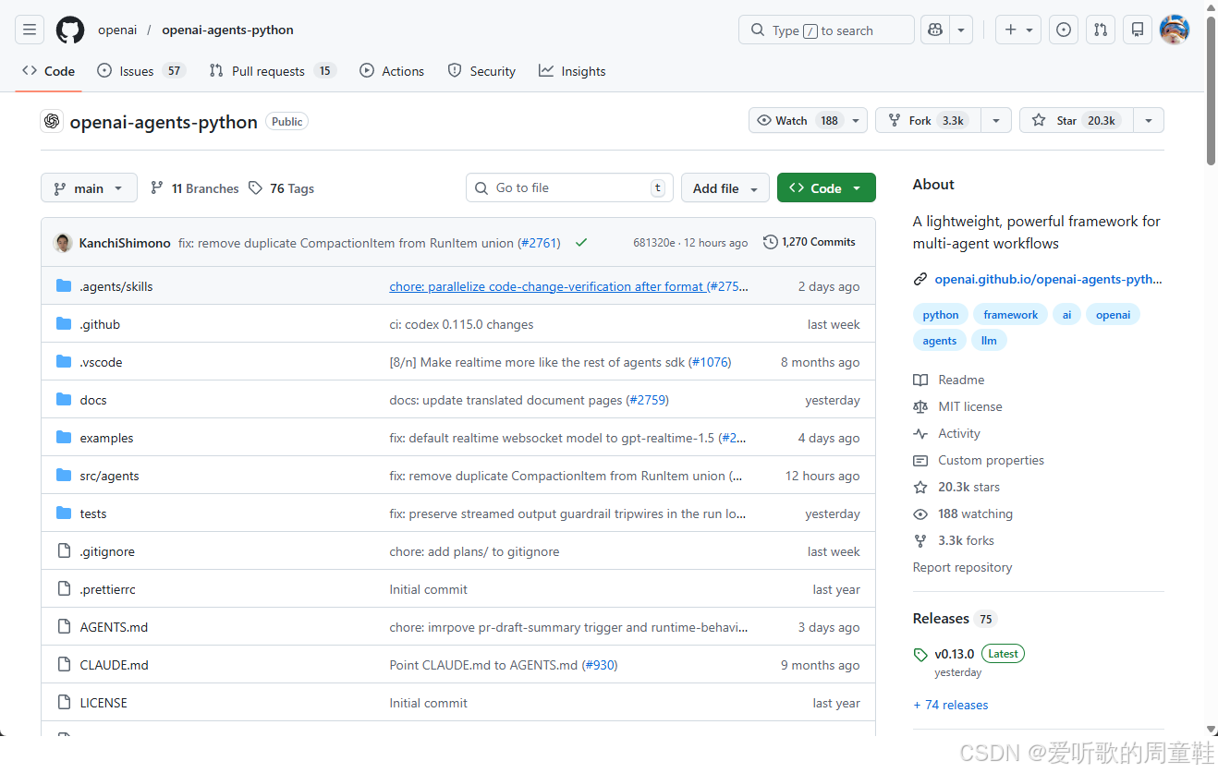Open the Copilot chat icon
Image resolution: width=1218 pixels, height=773 pixels.
[x=935, y=30]
